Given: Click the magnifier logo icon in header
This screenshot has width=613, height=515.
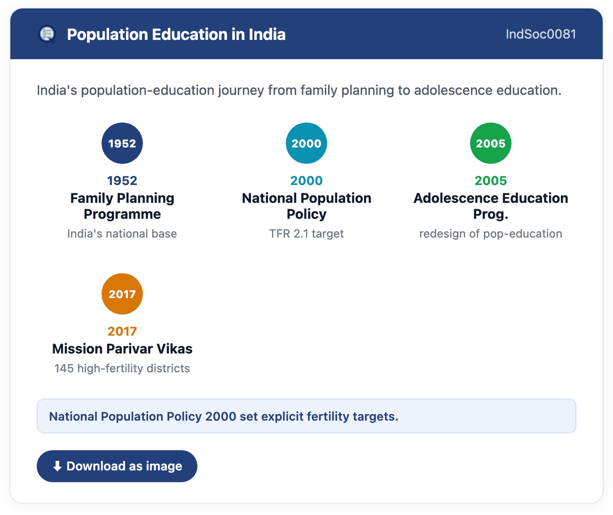Looking at the screenshot, I should tap(47, 34).
